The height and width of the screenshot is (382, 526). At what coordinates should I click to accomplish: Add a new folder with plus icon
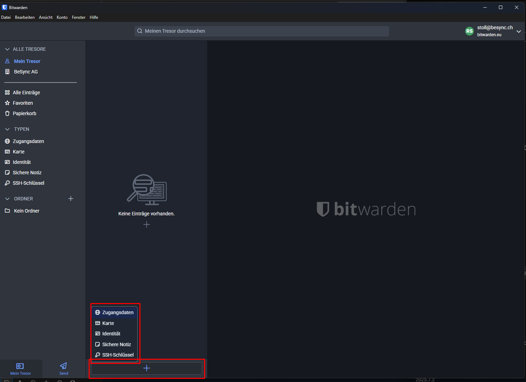pyautogui.click(x=71, y=199)
